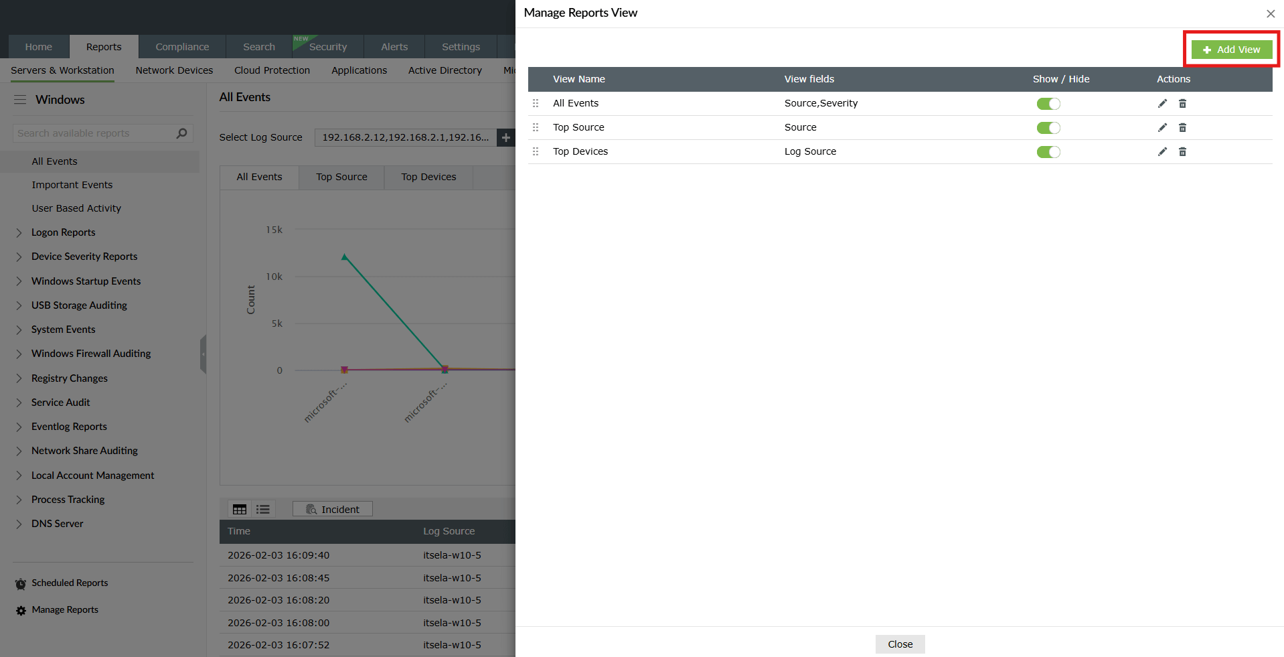Select the Top Source chart tab
Viewport: 1284px width, 657px height.
[x=341, y=177]
